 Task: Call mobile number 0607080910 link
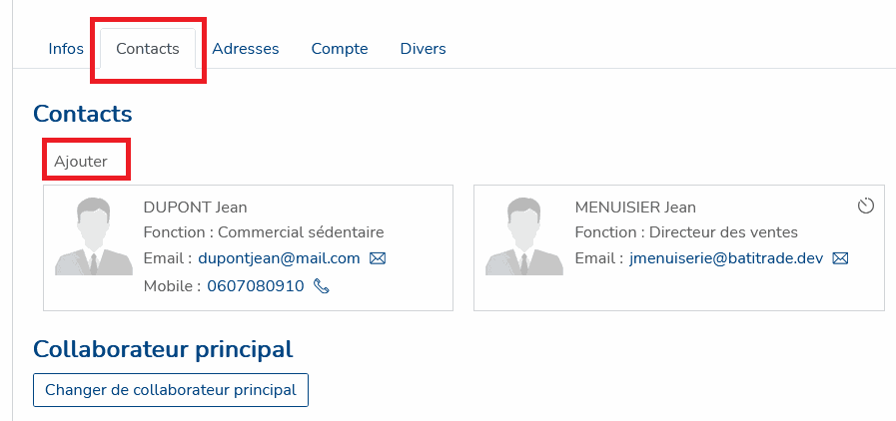[256, 286]
